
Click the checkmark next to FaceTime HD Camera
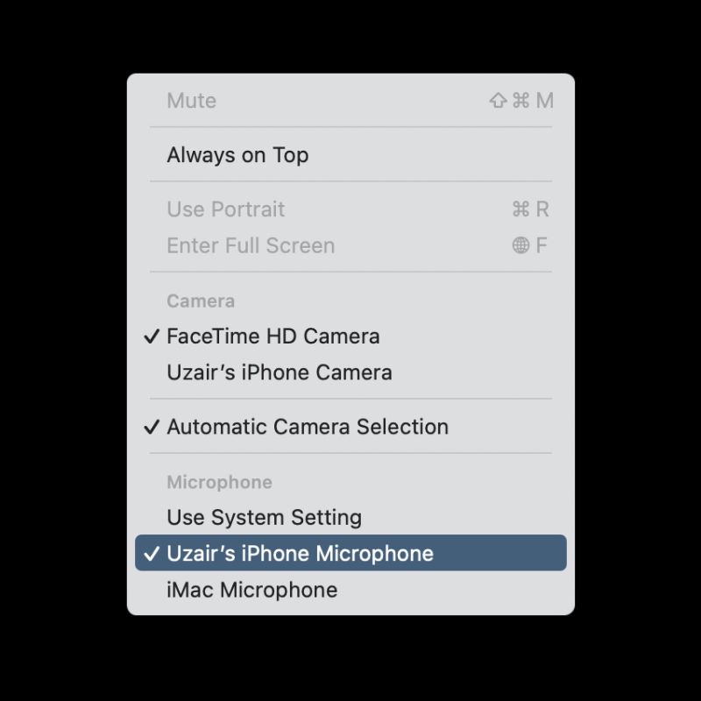tap(152, 336)
